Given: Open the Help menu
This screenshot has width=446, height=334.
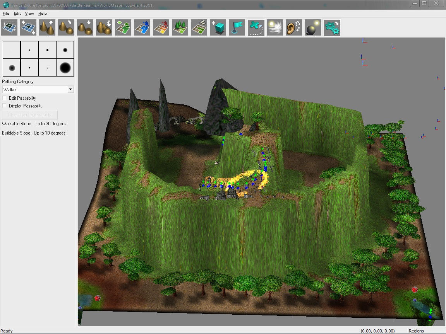Looking at the screenshot, I should coord(42,14).
